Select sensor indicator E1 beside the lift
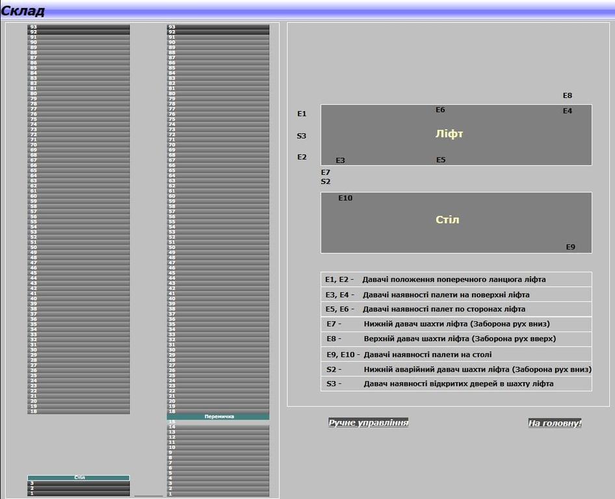Viewport: 615px width, 499px height. click(302, 114)
